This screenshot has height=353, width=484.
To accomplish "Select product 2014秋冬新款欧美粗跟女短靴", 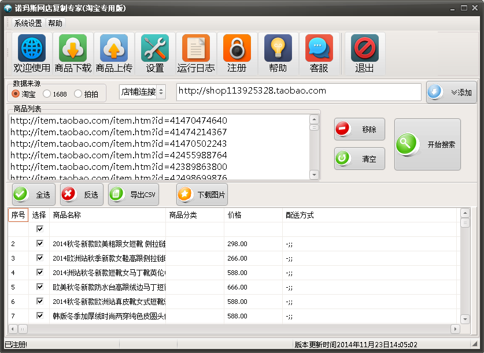I will (x=109, y=244).
